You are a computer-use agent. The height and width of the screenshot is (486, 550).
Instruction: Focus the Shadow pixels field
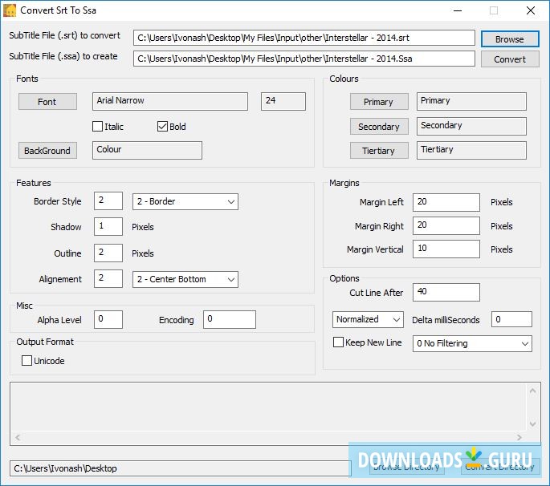[108, 226]
